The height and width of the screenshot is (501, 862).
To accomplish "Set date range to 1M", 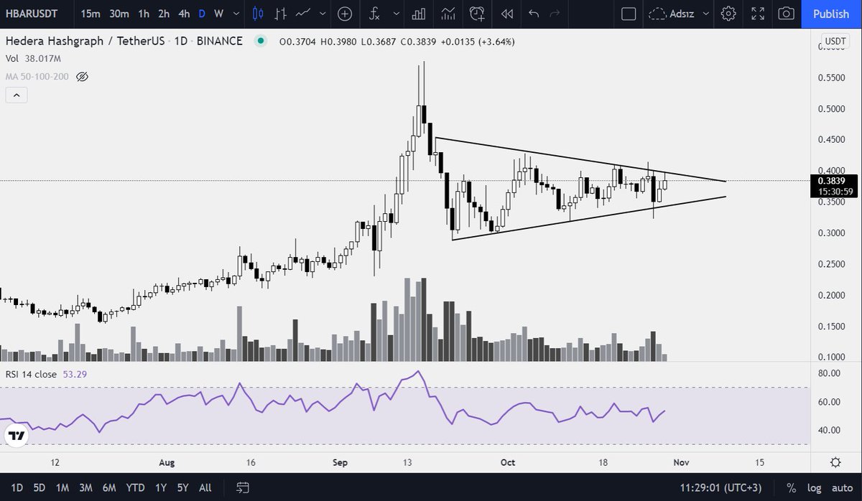I will coord(62,488).
